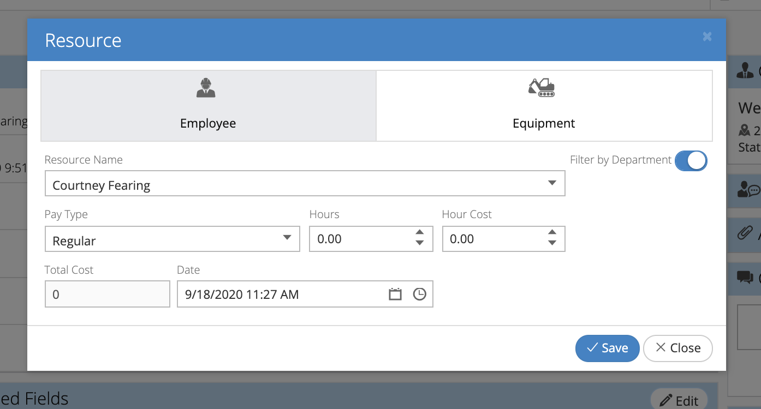The image size is (761, 409).
Task: Click the hard-hat employee icon
Action: pos(206,87)
